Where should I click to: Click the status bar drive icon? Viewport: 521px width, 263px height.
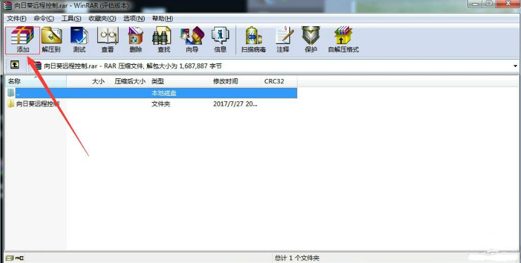9,257
